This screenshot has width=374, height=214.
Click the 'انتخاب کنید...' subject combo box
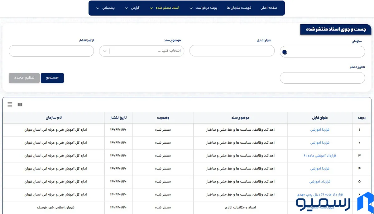pyautogui.click(x=142, y=51)
